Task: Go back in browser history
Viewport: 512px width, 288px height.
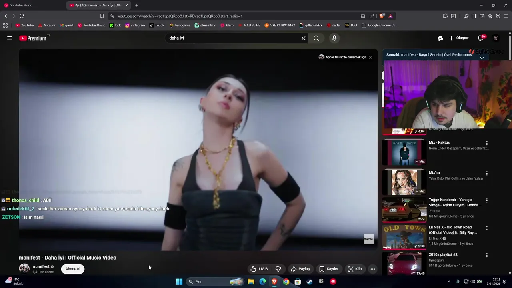Action: (6, 16)
